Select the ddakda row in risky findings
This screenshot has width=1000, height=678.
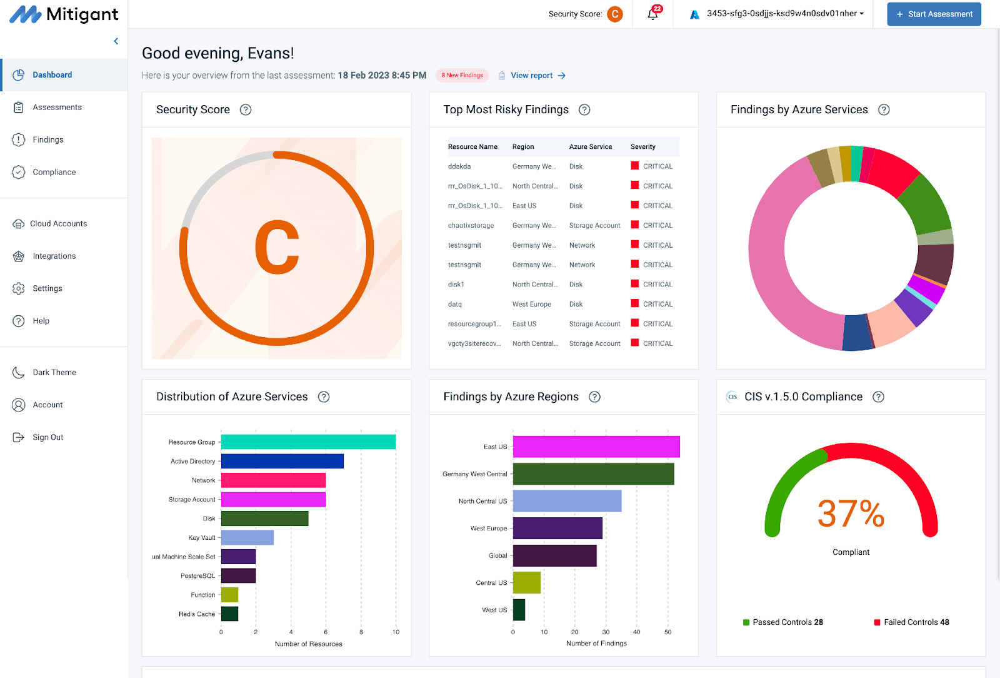(x=562, y=166)
